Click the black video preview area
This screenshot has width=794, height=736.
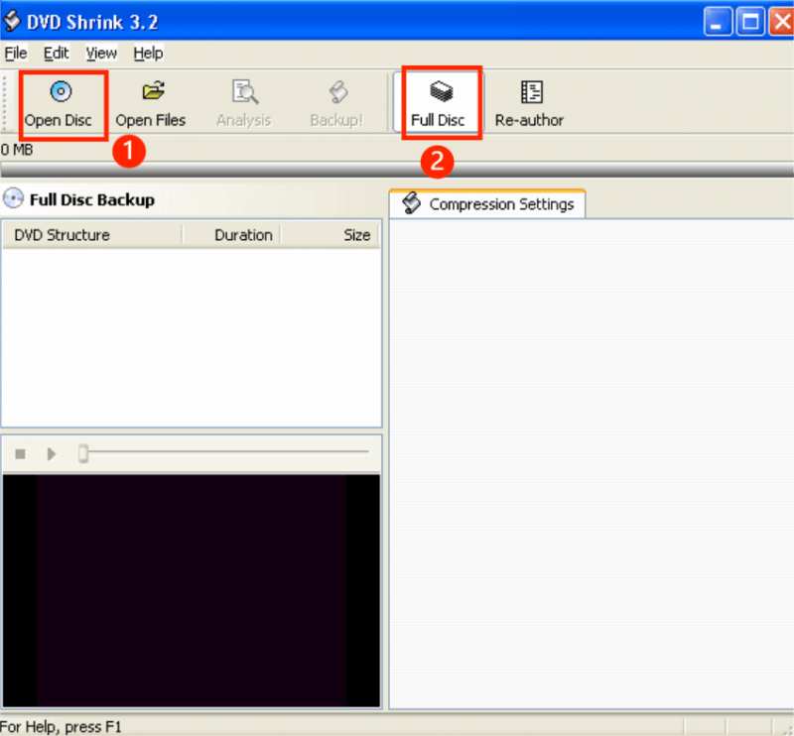192,590
